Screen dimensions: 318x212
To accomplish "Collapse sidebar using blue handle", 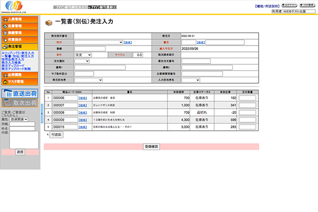I will (42, 113).
